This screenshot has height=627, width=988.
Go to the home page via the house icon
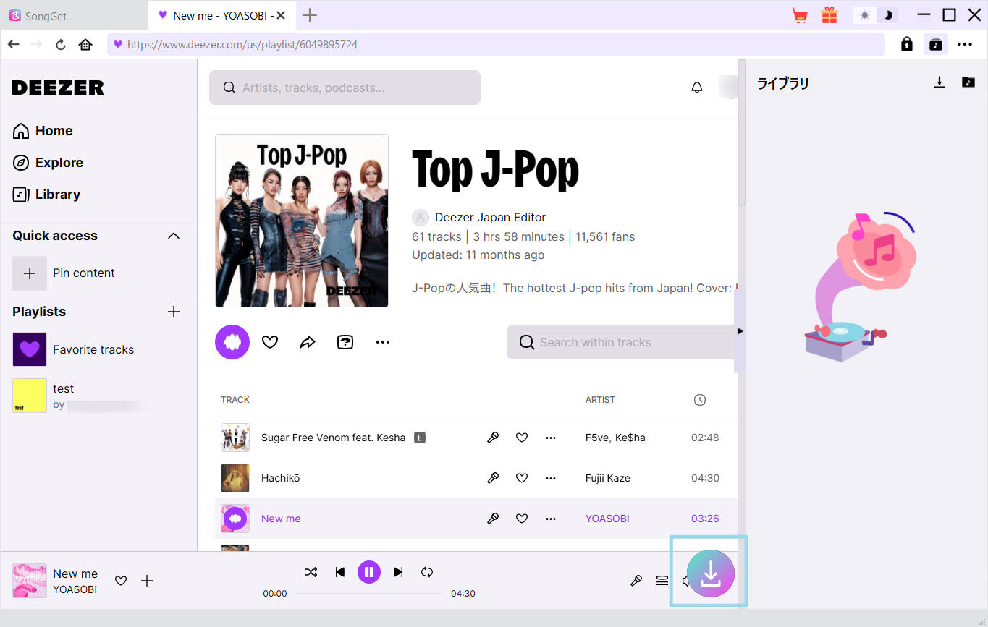pyautogui.click(x=85, y=44)
